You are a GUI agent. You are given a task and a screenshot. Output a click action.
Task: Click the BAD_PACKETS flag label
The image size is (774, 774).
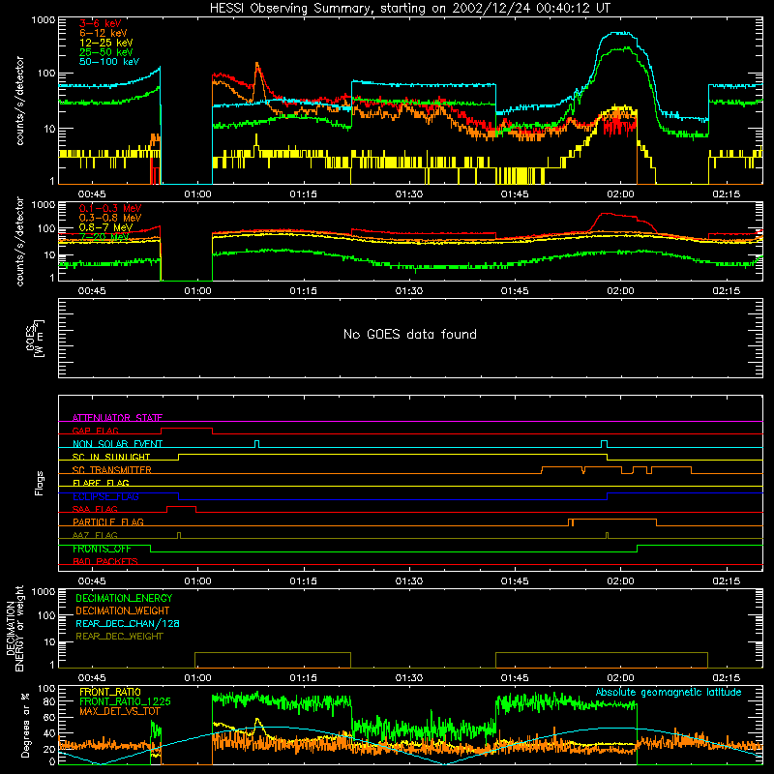click(105, 561)
